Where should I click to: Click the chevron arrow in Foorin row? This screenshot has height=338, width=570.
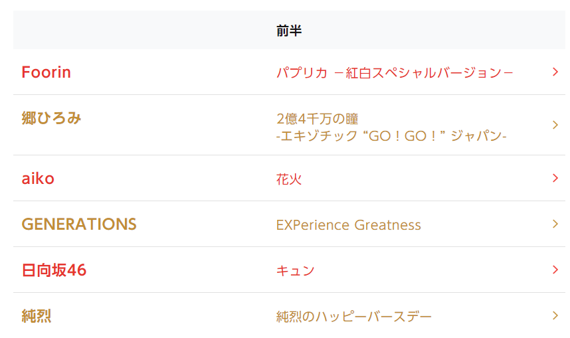point(555,72)
